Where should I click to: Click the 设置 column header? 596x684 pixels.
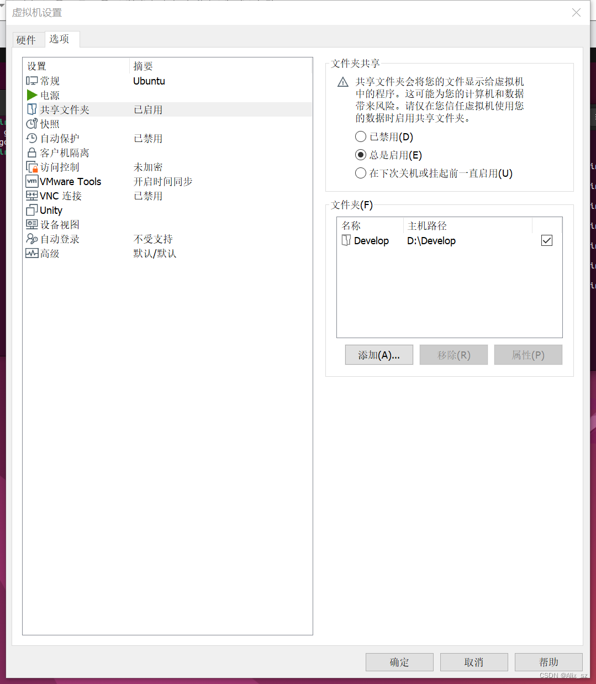pyautogui.click(x=76, y=66)
